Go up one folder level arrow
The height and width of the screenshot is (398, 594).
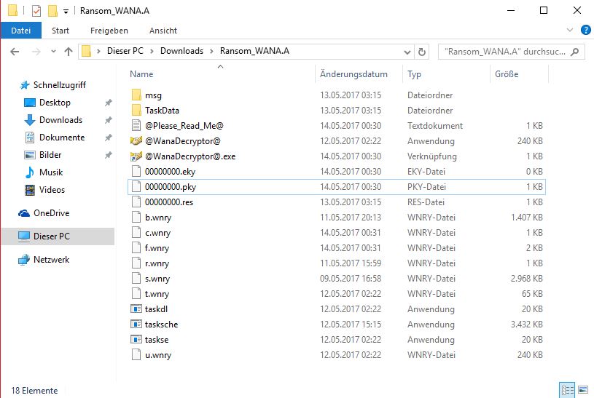(69, 52)
